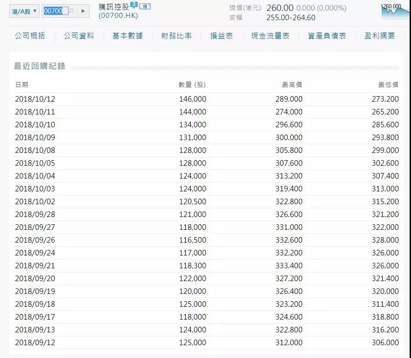Screen dimensions: 411x358
Task: Open the 損益表 tab
Action: pyautogui.click(x=222, y=36)
